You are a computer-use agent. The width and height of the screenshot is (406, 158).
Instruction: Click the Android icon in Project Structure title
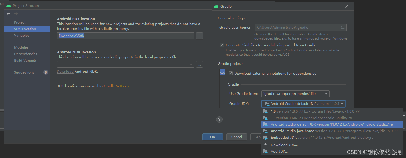[9, 5]
